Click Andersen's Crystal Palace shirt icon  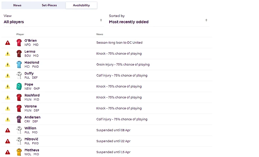coord(19,119)
